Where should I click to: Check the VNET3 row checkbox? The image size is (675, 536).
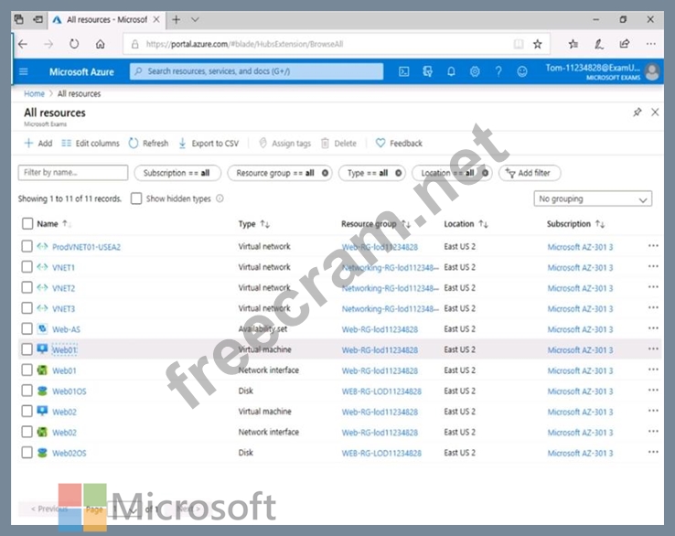(x=27, y=308)
